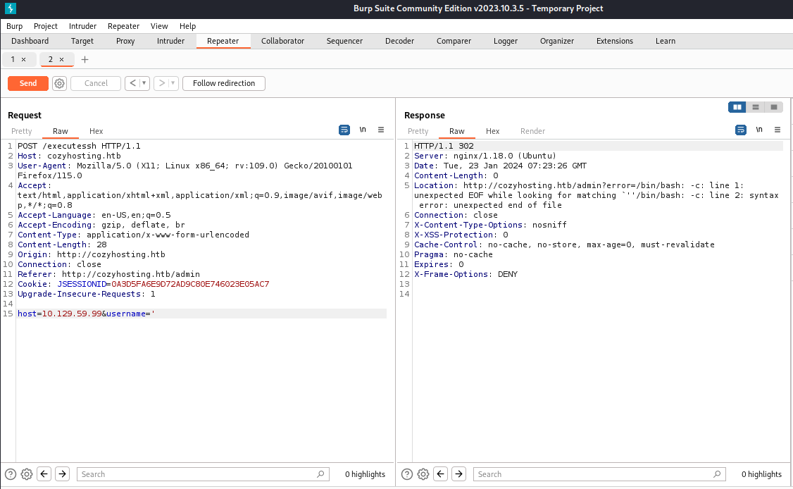793x489 pixels.
Task: Click the Burp Suite logo icon
Action: coord(10,8)
